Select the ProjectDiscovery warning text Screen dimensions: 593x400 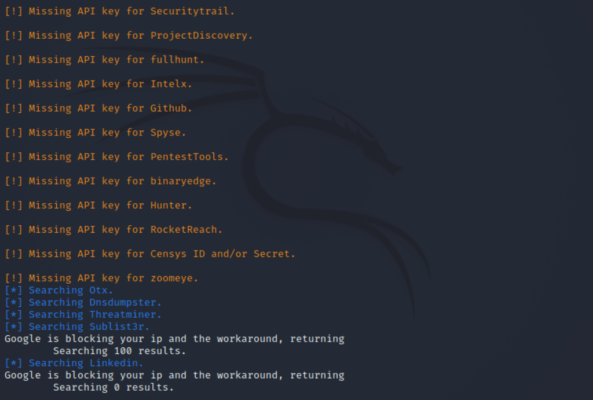tap(129, 35)
